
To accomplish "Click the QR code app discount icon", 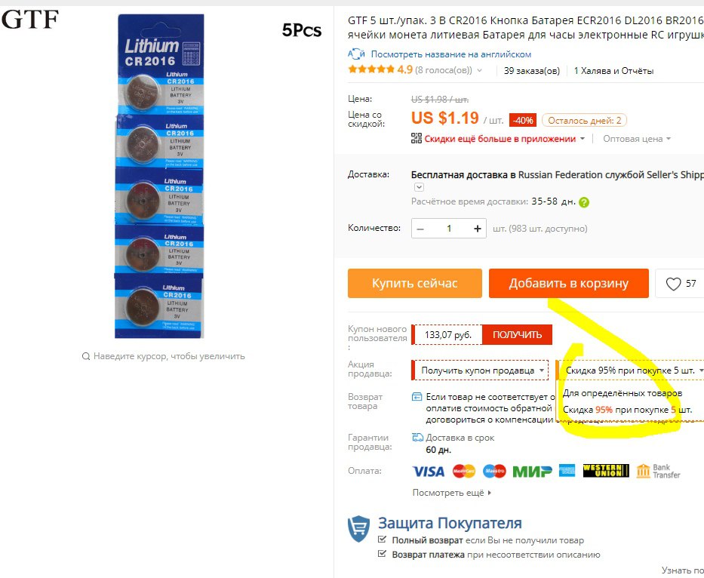I will pos(417,138).
